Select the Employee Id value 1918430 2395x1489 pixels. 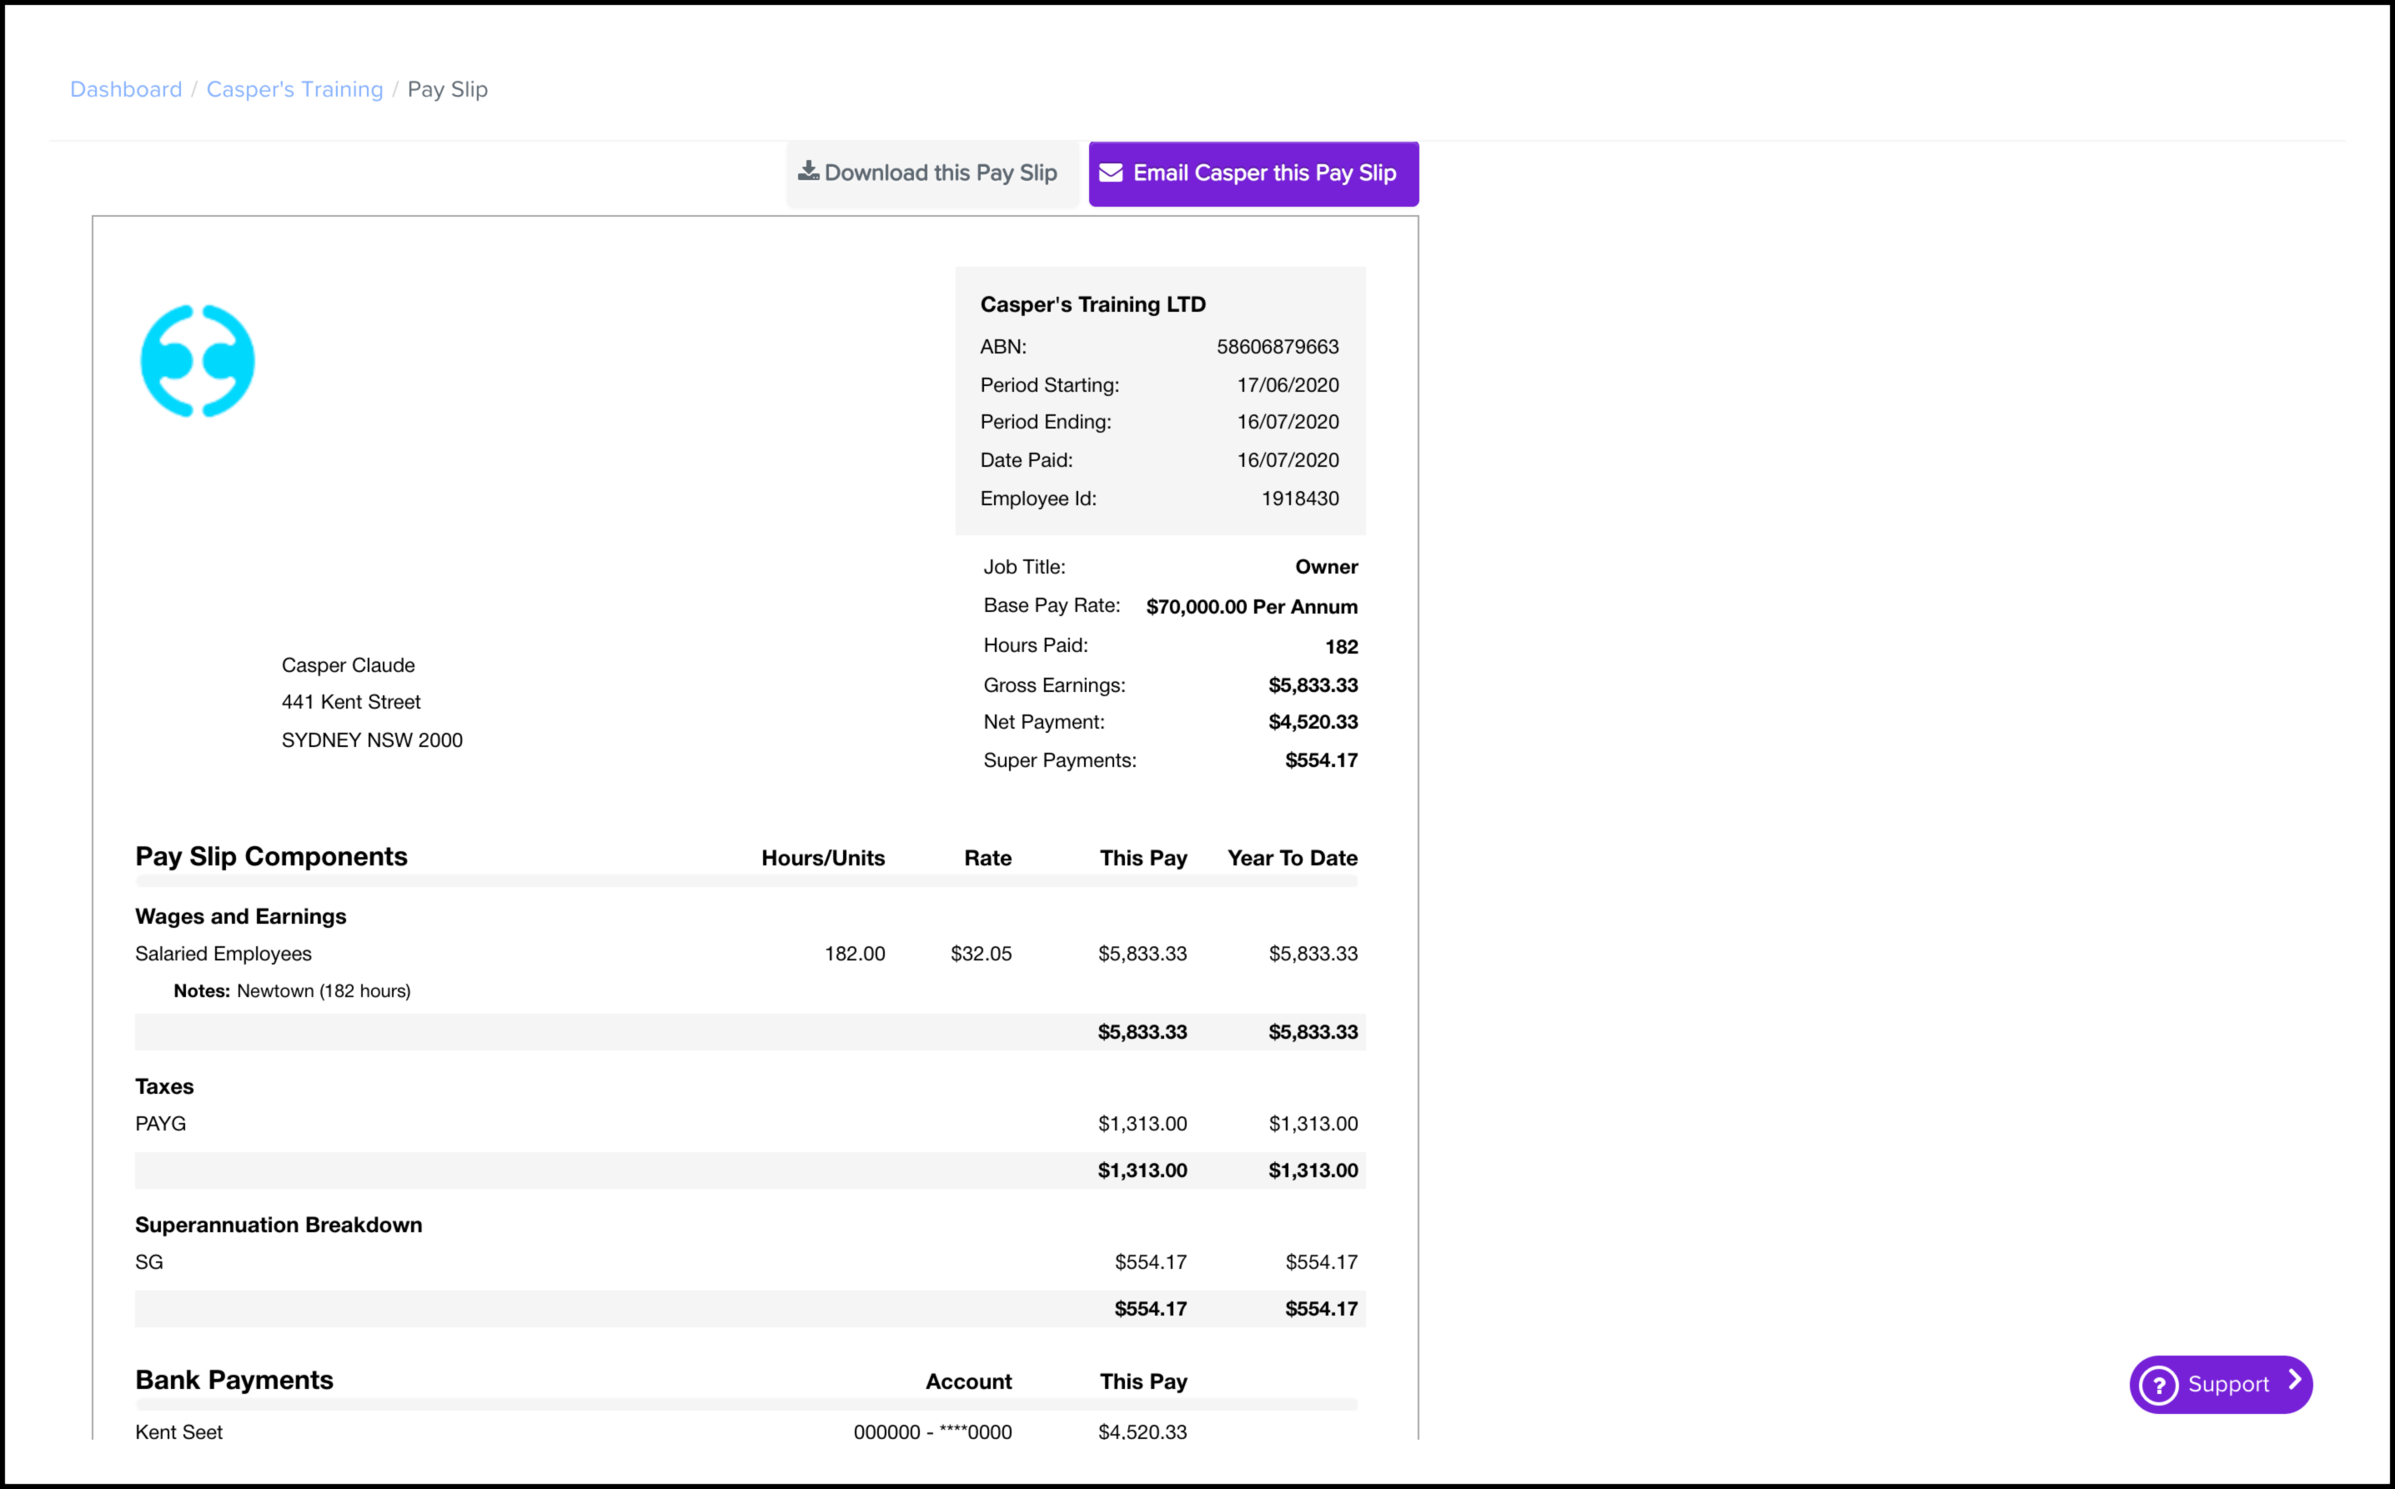pos(1299,499)
